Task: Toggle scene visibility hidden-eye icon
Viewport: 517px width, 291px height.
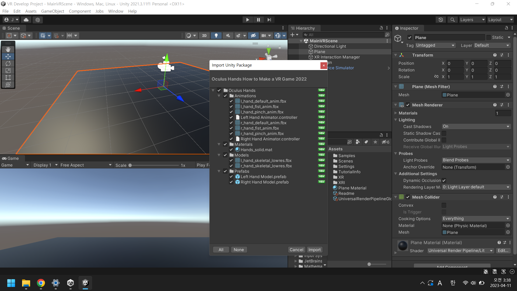Action: pyautogui.click(x=253, y=36)
